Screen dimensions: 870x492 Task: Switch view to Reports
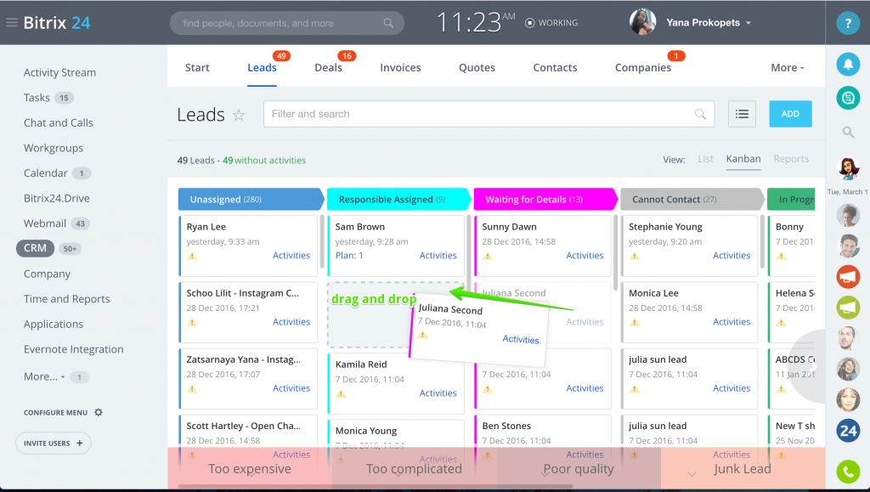(x=791, y=159)
